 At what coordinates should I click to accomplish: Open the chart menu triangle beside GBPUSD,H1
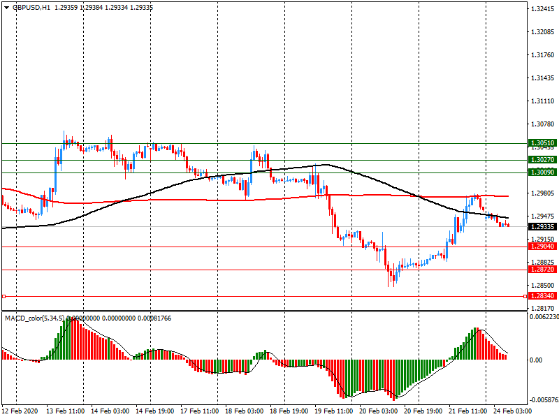(7, 8)
